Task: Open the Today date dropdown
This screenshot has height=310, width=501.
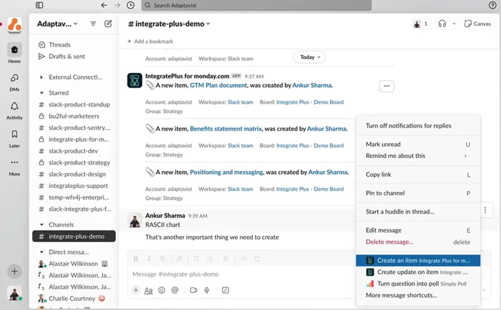Action: [310, 57]
